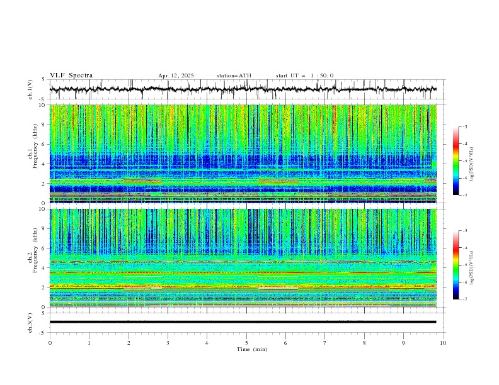Click time axis tick label "10"

click(443, 343)
